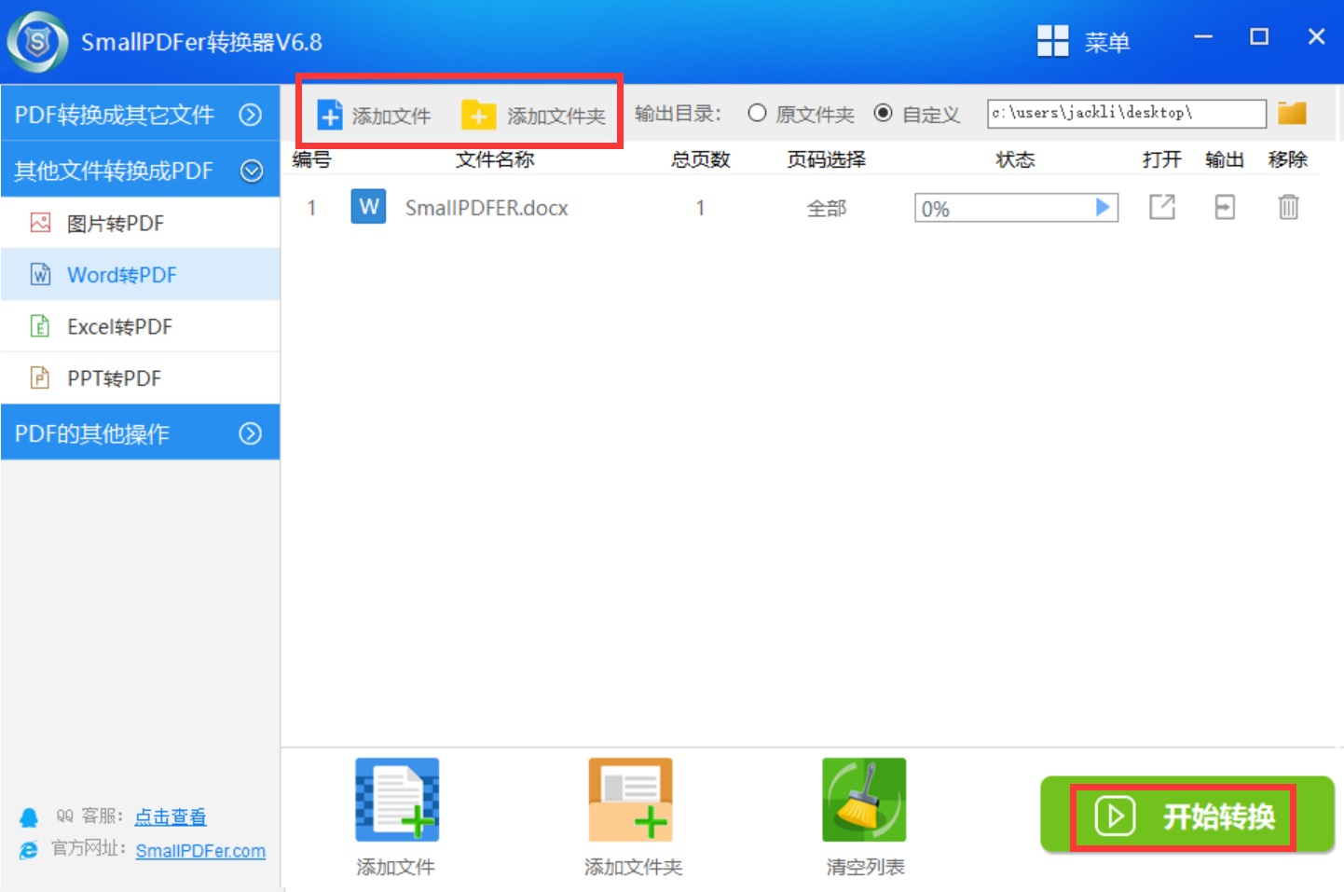The width and height of the screenshot is (1344, 892).
Task: Click 总页数 column header
Action: [x=700, y=159]
